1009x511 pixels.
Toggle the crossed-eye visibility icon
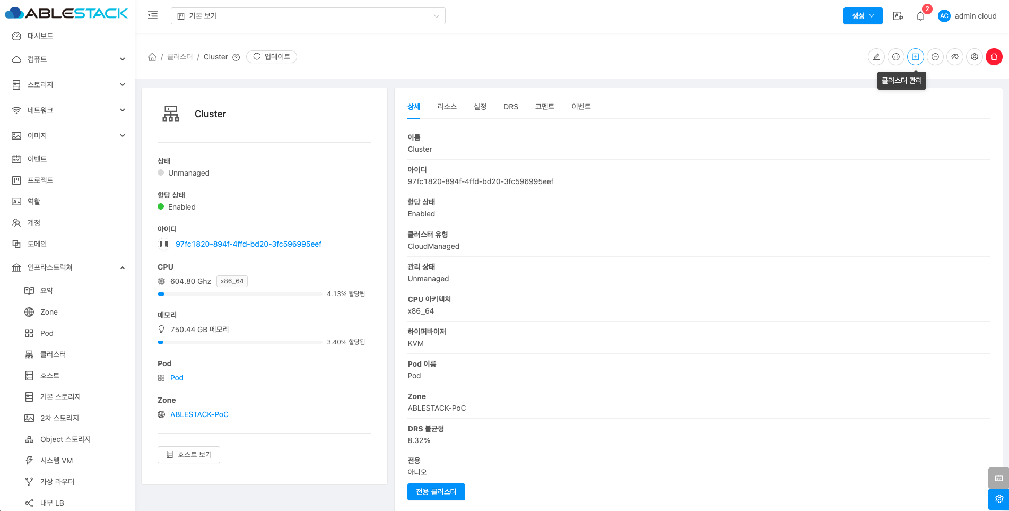(955, 57)
